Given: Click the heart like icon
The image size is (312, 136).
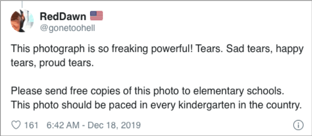Looking at the screenshot, I should coord(15,125).
